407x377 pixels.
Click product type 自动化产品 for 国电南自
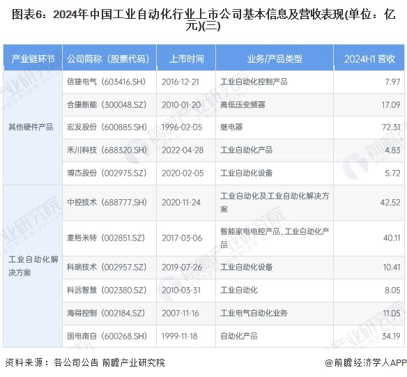[x=239, y=337]
